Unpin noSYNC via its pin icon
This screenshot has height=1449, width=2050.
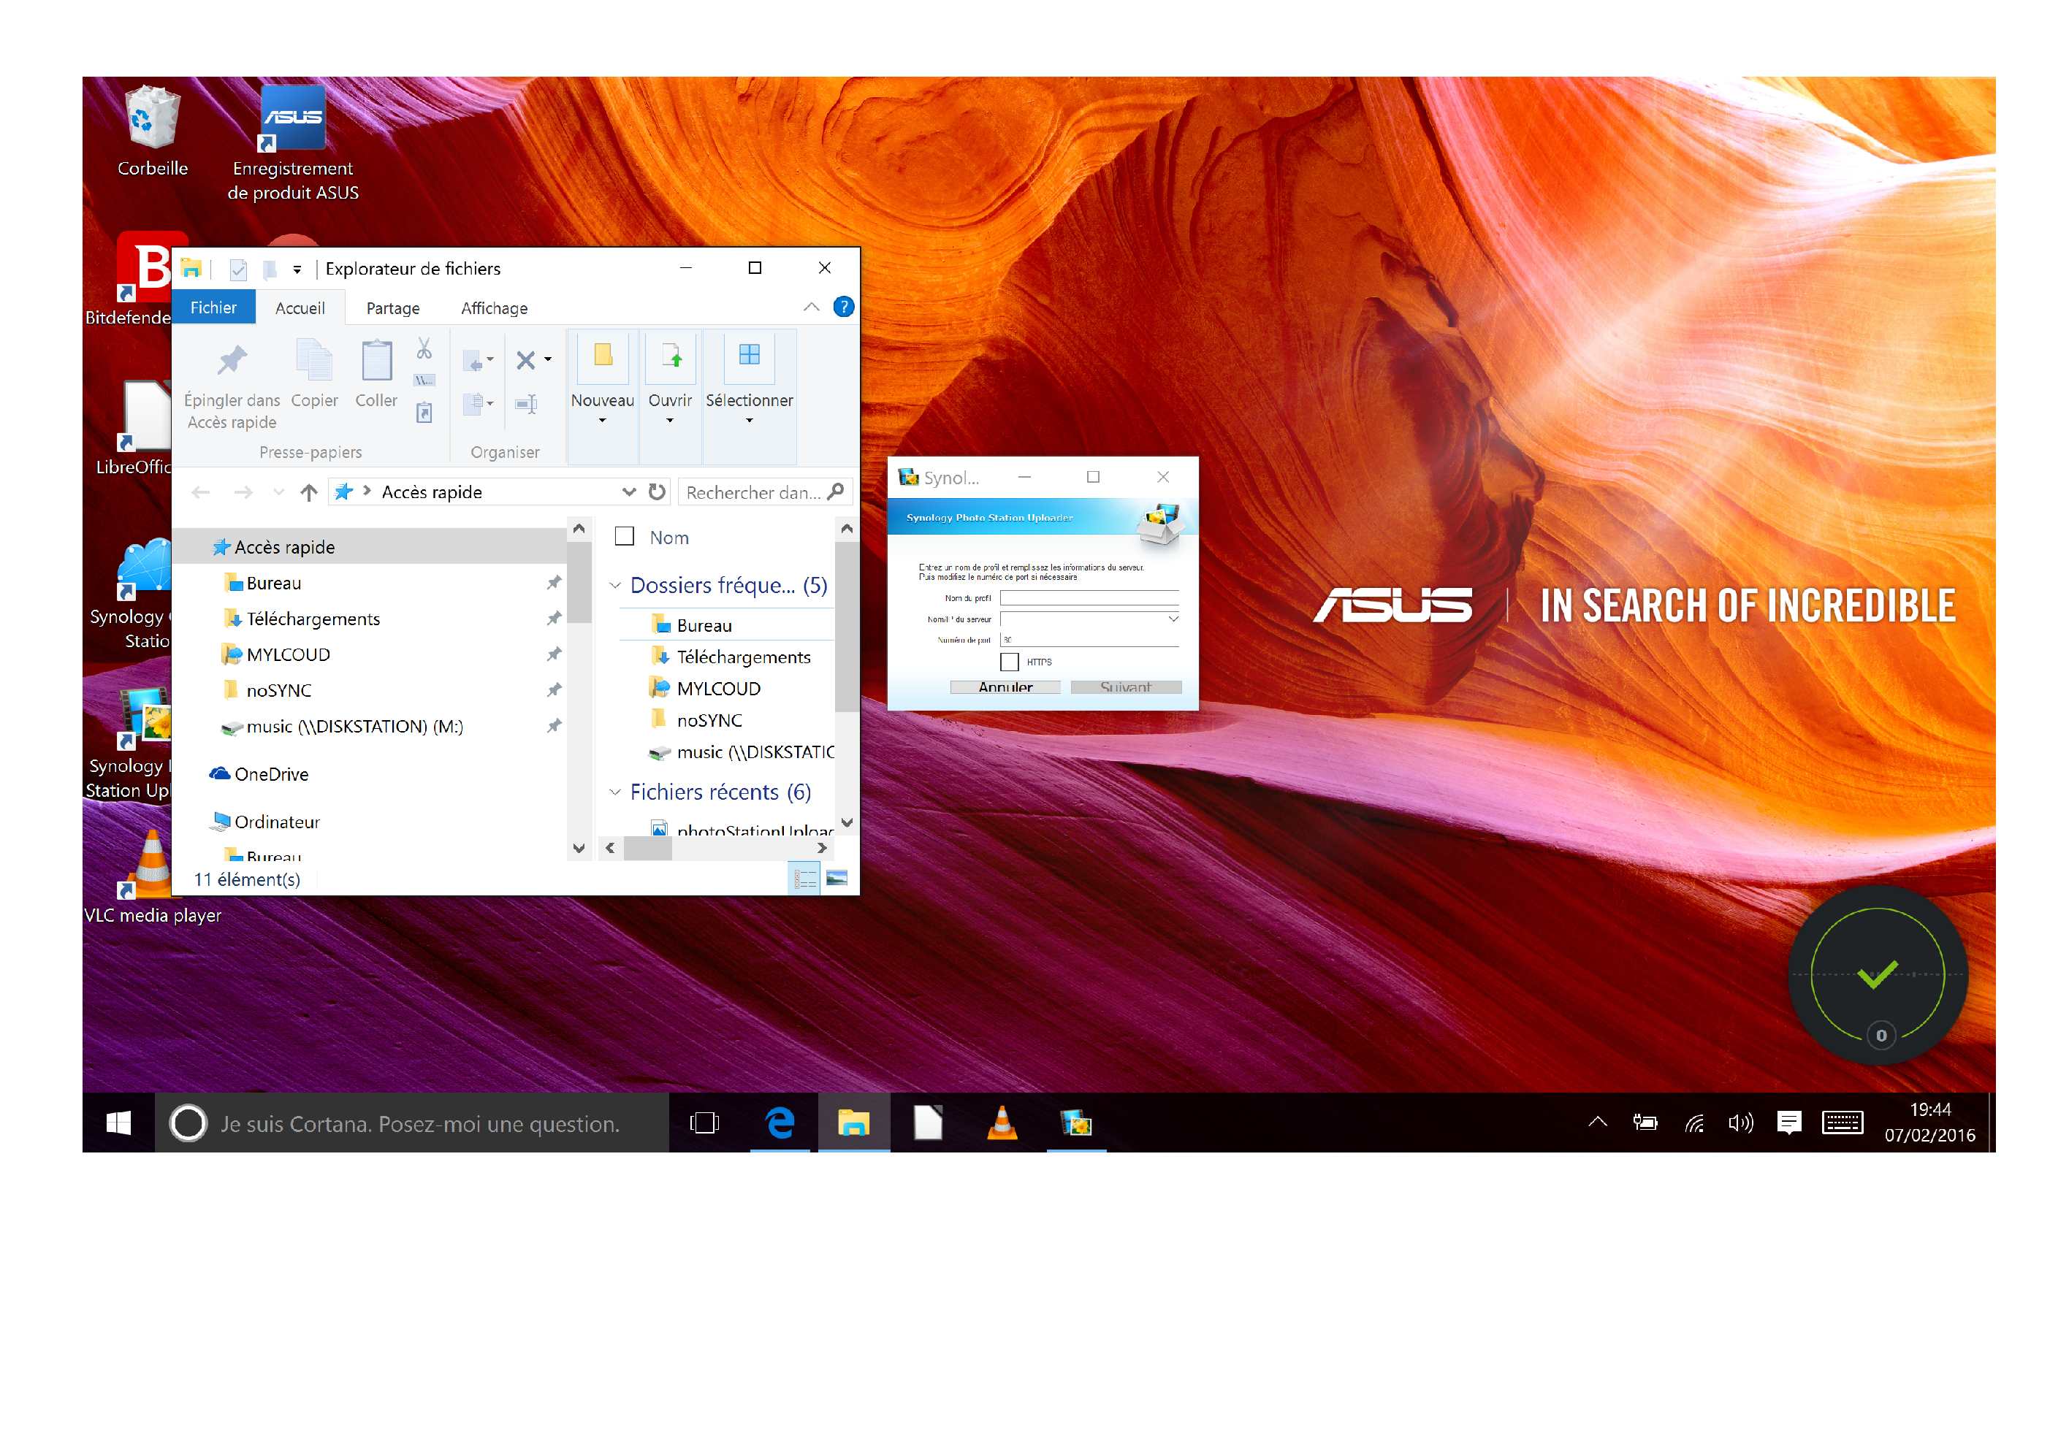pyautogui.click(x=555, y=690)
